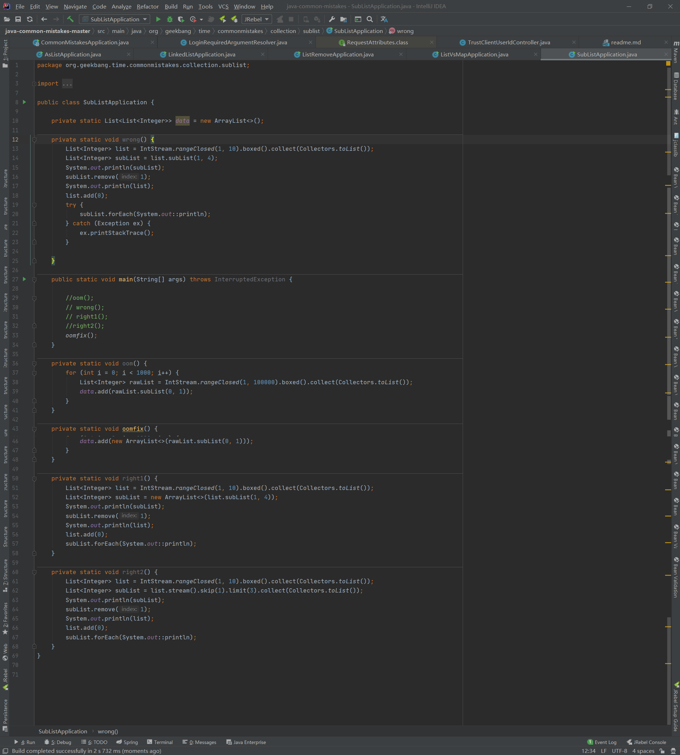Screen dimensions: 680x755
Task: Close the RequestAttributes.class tab
Action: (x=431, y=42)
